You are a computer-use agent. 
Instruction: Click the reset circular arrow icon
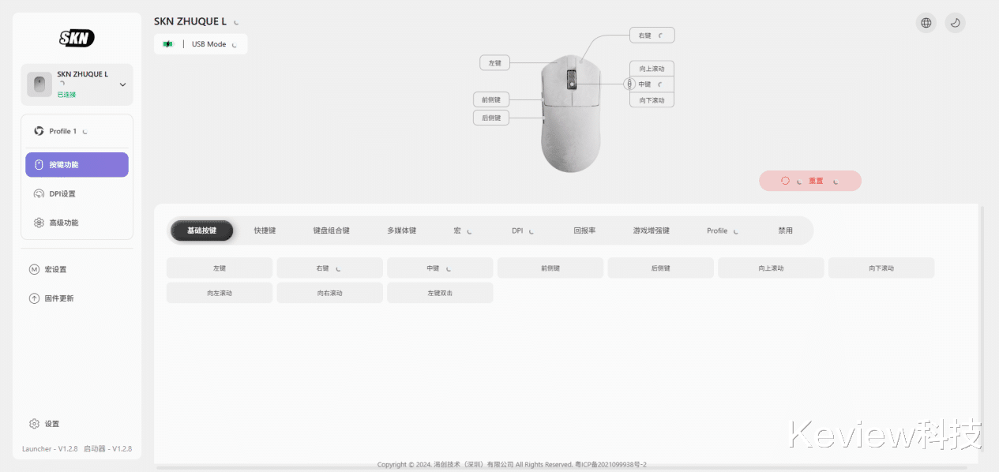pyautogui.click(x=785, y=181)
